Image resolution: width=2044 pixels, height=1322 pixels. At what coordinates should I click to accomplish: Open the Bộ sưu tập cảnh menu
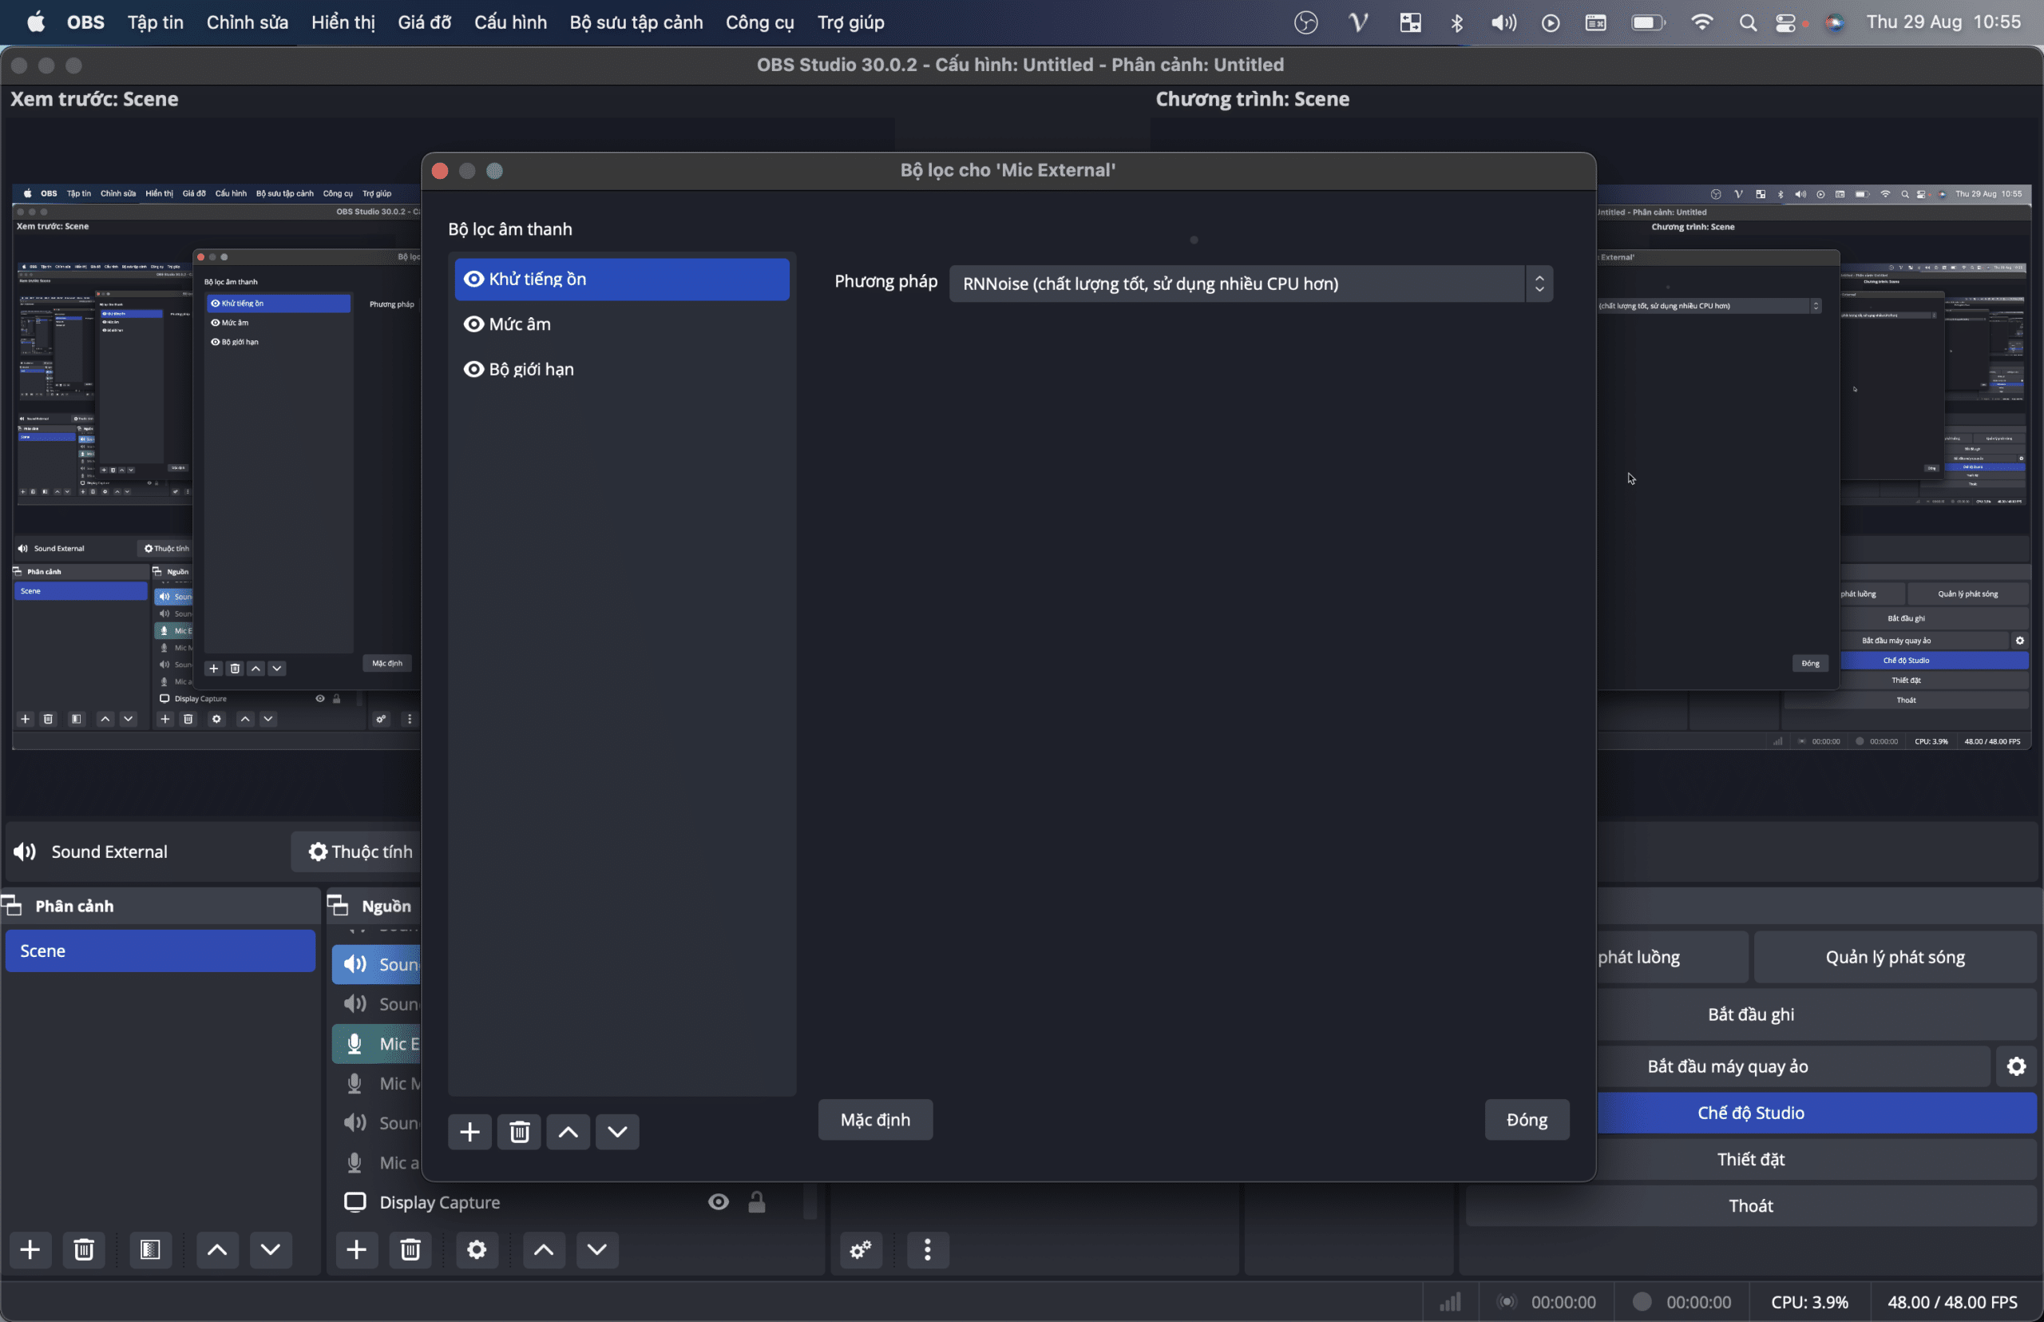pos(636,22)
